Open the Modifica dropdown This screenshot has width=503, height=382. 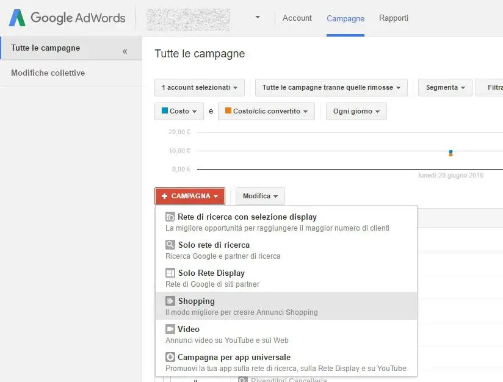click(260, 196)
